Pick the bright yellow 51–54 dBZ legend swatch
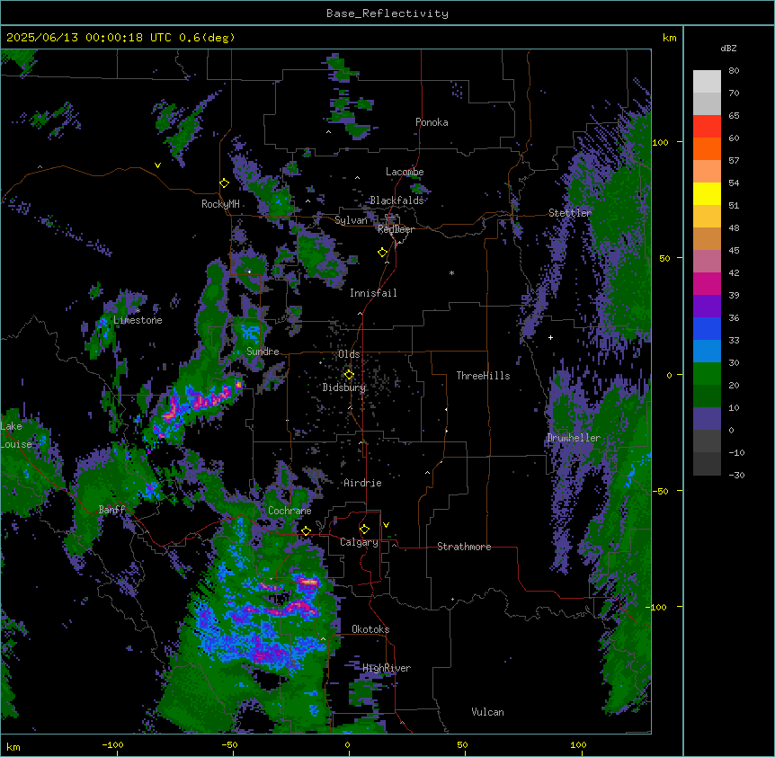 click(x=707, y=193)
